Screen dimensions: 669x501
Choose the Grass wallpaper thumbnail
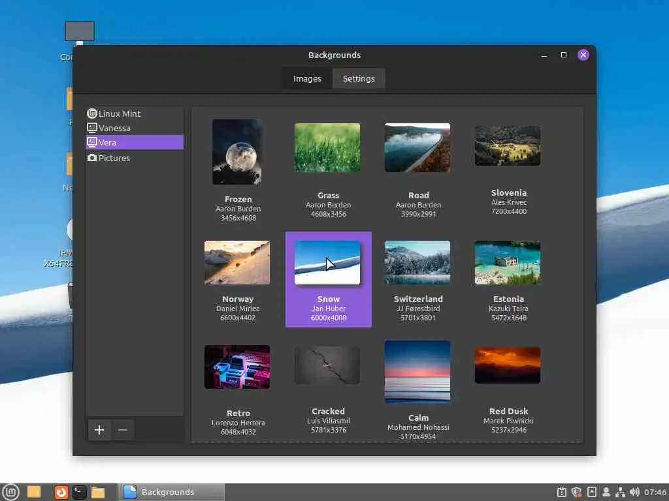327,148
